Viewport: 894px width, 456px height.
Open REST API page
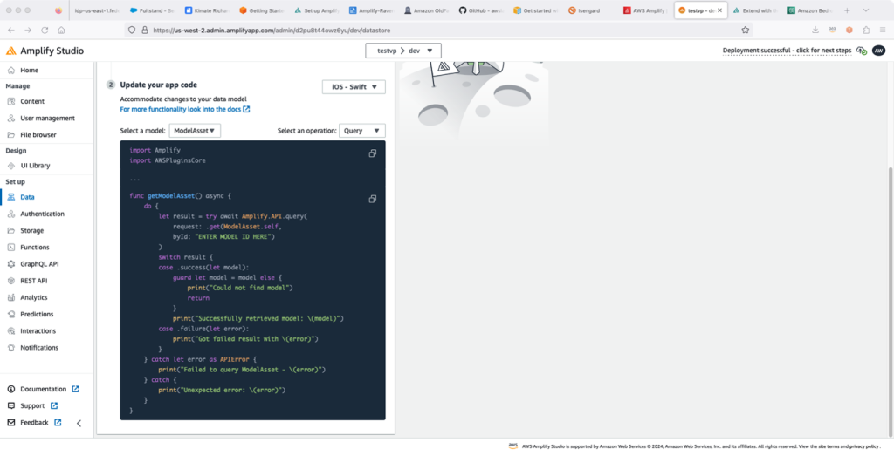coord(33,281)
